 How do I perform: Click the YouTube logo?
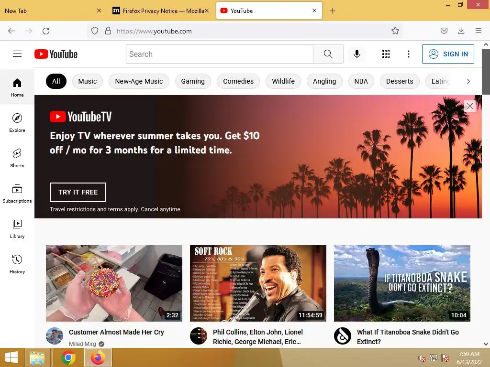[x=56, y=54]
